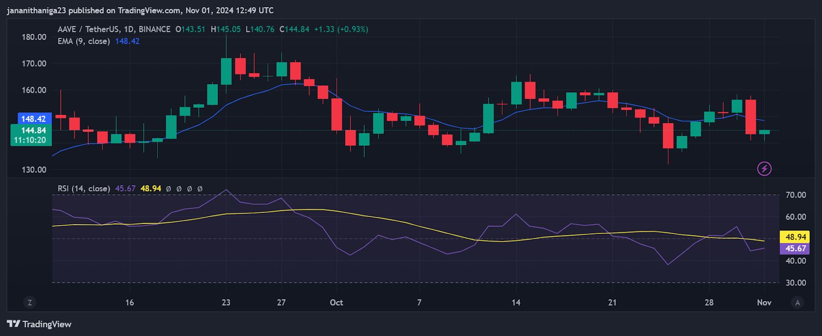Open the TradingView logo link

tap(39, 324)
